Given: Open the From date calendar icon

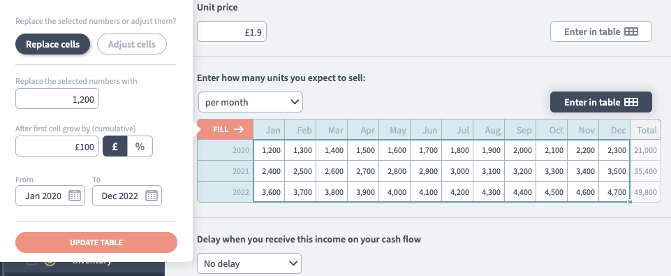Looking at the screenshot, I should tap(75, 196).
